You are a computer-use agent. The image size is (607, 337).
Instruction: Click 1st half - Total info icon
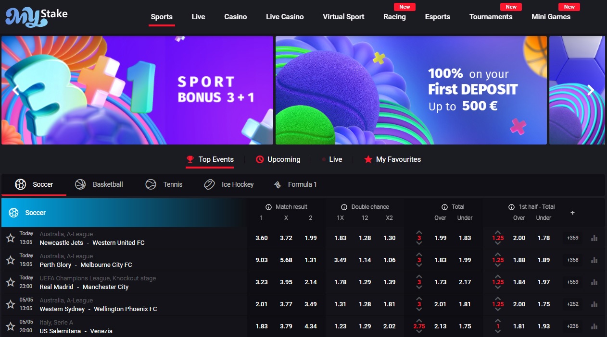pyautogui.click(x=511, y=207)
